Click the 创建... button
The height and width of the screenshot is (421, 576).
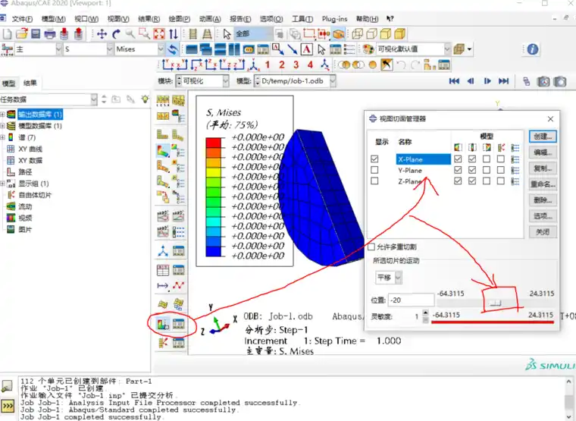tap(543, 137)
